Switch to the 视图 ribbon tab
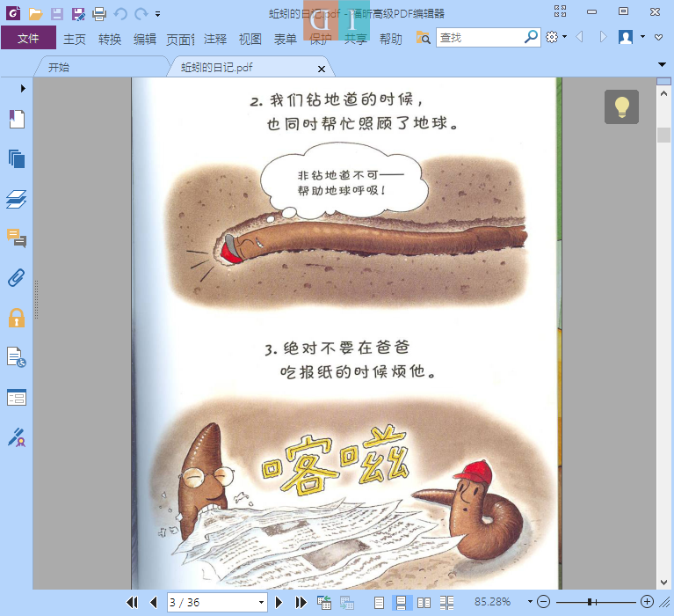Screen dimensions: 674x616 [x=250, y=40]
